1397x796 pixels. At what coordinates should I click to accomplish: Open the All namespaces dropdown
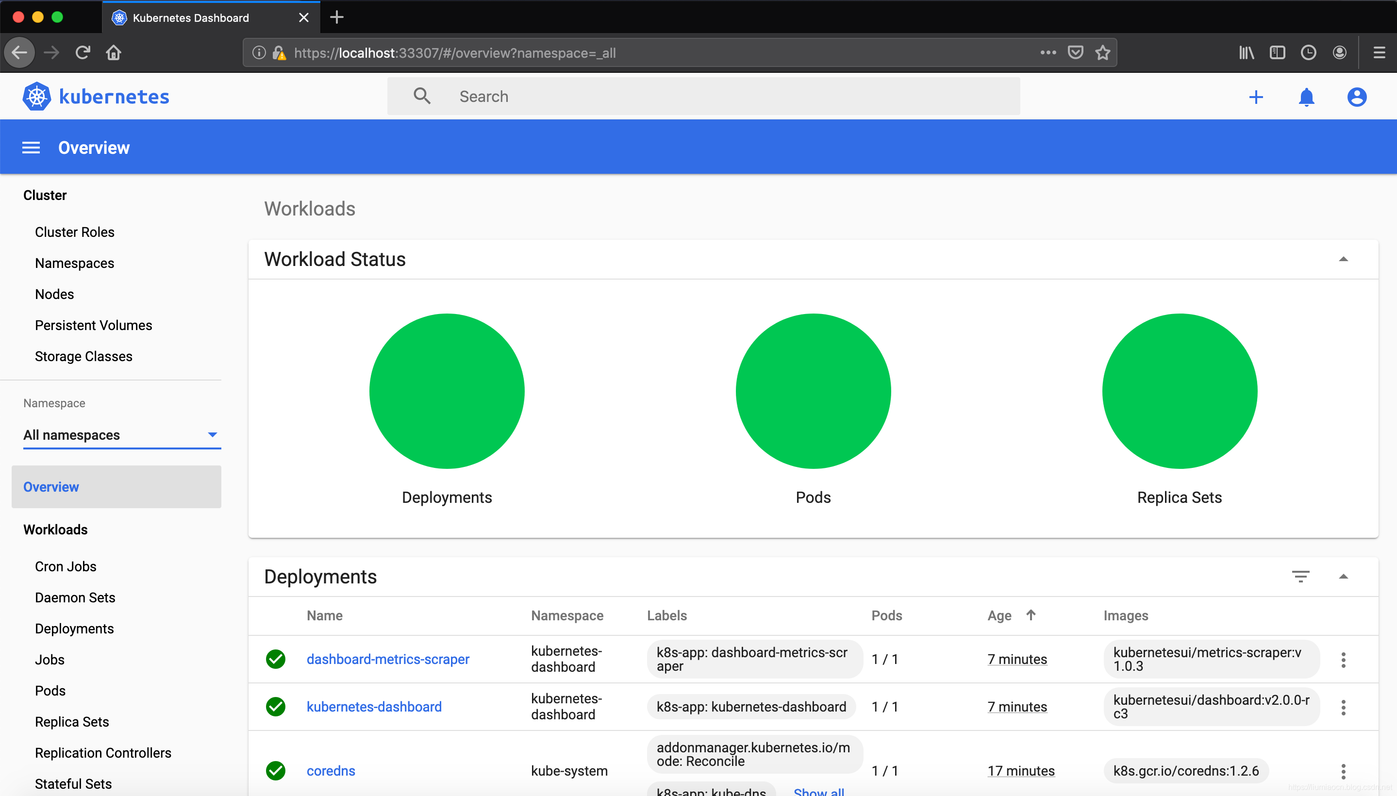(122, 435)
